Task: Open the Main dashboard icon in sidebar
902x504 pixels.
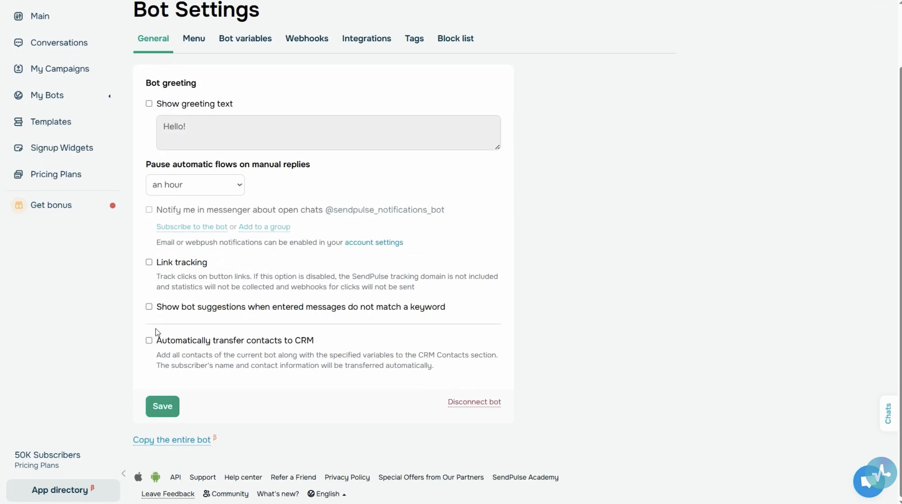Action: click(x=18, y=16)
